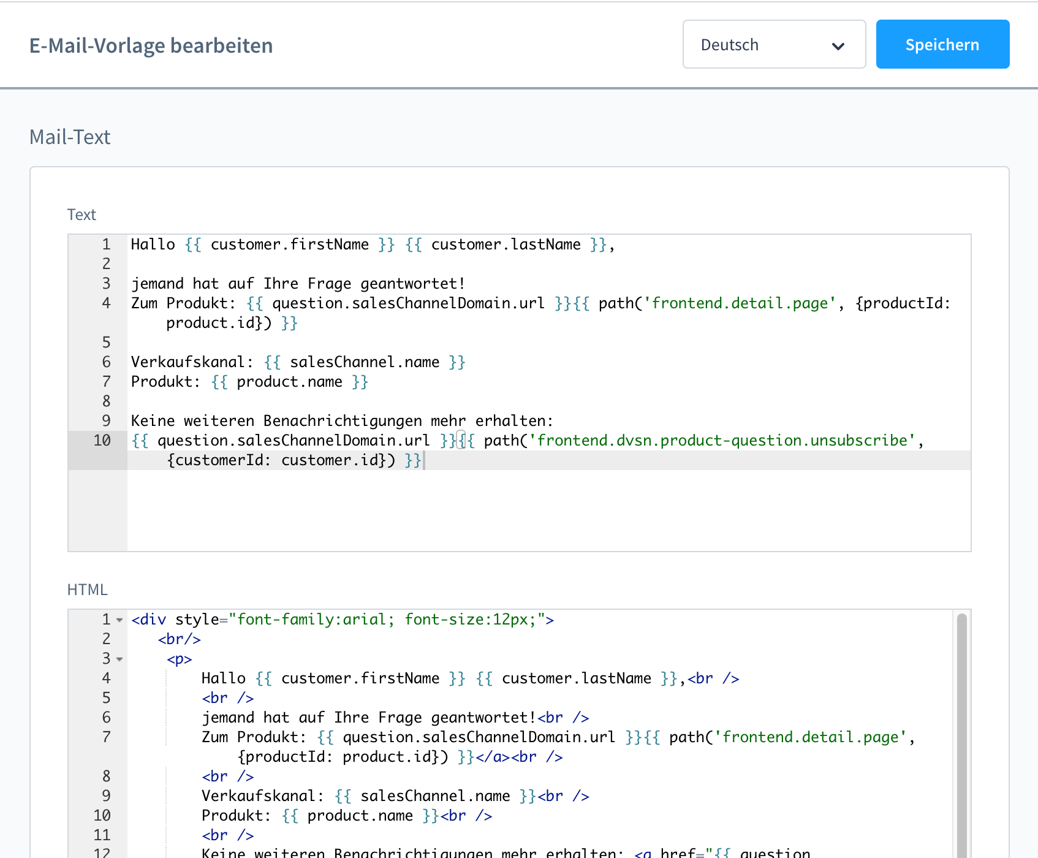Viewport: 1038px width, 858px height.
Task: Collapse the p tag fold arrow on HTML line 3
Action: click(x=119, y=659)
